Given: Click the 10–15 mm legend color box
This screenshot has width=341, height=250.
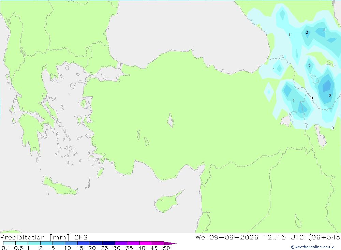Looking at the screenshot, I should pos(71,243).
